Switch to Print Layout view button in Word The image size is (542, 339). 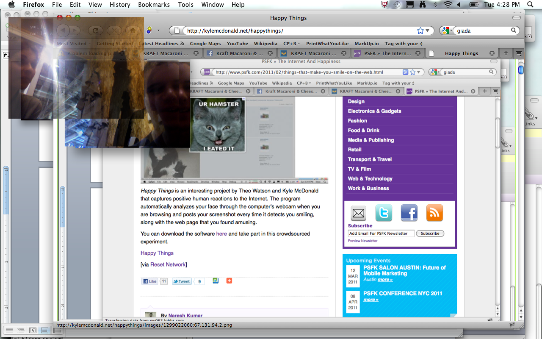pyautogui.click(x=44, y=330)
